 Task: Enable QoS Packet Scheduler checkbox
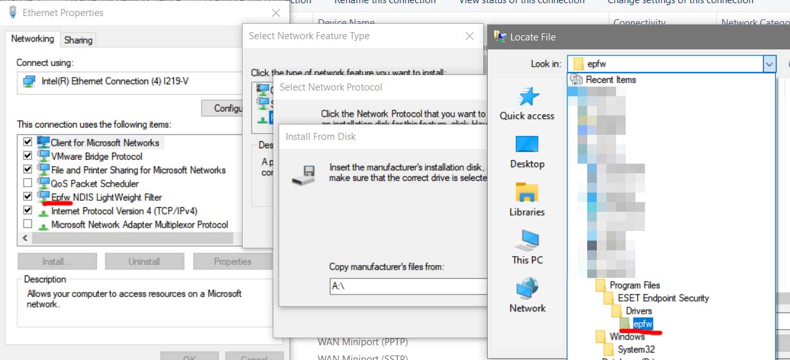click(x=28, y=183)
